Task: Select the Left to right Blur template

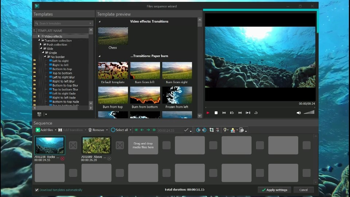Action: point(63,77)
